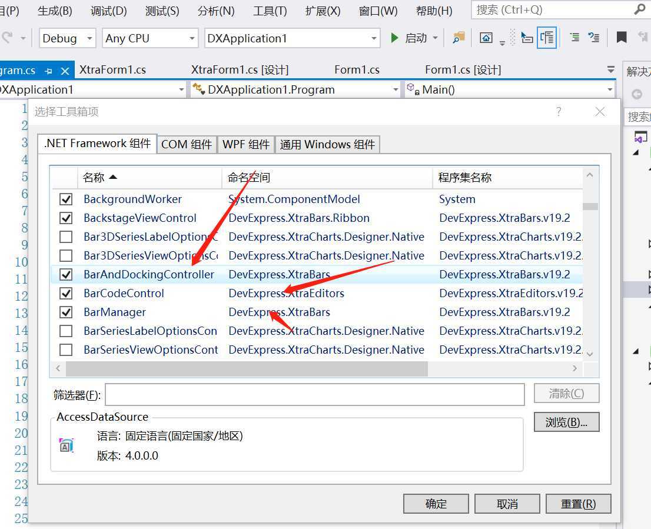The width and height of the screenshot is (651, 529).
Task: Switch to the Form1.cs [设计] tab
Action: (x=463, y=69)
